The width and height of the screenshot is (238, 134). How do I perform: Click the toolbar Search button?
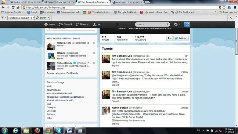tap(41, 18)
